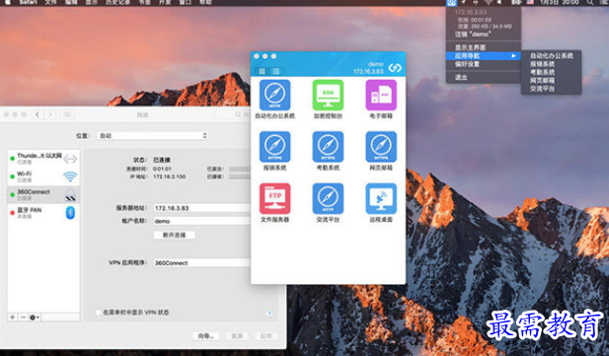Image resolution: width=609 pixels, height=356 pixels.
Task: Open the purple 电子邮箱 app icon
Action: pyautogui.click(x=381, y=95)
